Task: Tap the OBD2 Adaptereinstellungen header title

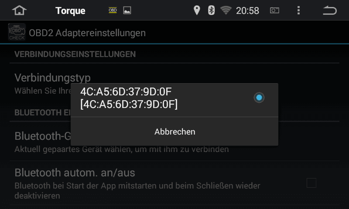Action: point(87,33)
